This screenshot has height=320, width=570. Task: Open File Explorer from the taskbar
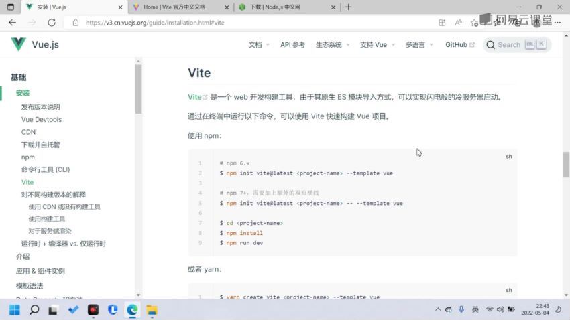coord(152,309)
